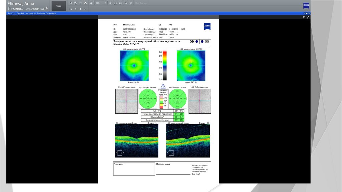Click the Zeiss logo in the top-right toolbar
Viewport: 342px width, 192px height.
(306, 5)
